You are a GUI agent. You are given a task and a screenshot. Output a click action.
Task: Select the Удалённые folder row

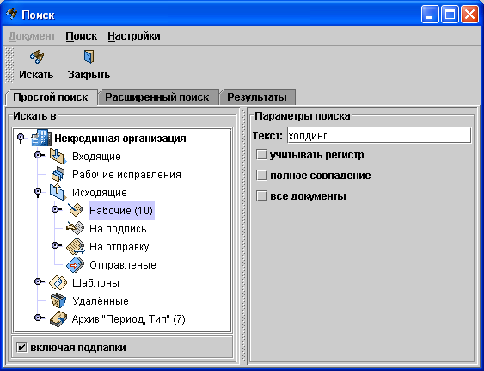coord(101,300)
